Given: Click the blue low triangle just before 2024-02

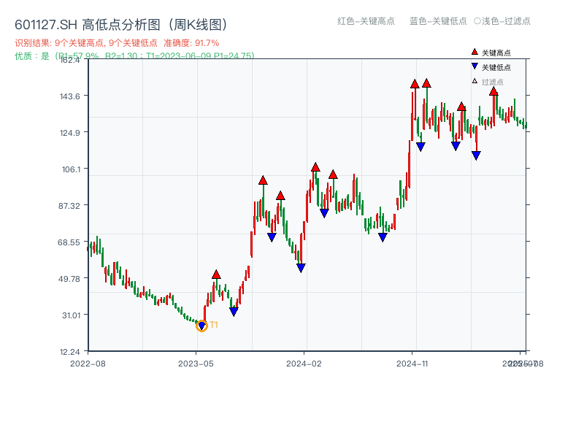Looking at the screenshot, I should click(x=301, y=268).
